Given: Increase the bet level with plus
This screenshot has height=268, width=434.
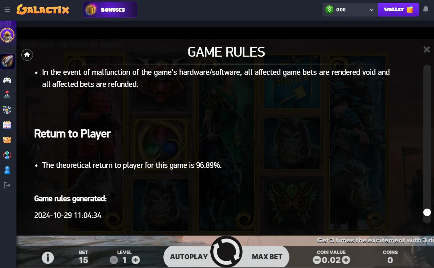Looking at the screenshot, I should pos(136,260).
